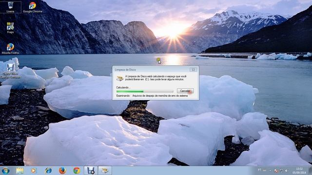Viewport: 312px width, 175px height.
Task: Show hidden tray icons arrow
Action: (x=270, y=171)
